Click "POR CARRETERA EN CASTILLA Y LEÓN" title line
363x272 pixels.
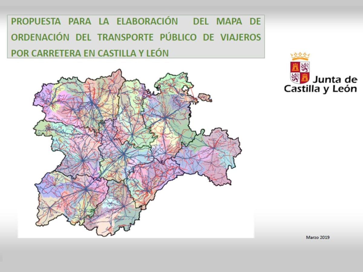point(90,53)
